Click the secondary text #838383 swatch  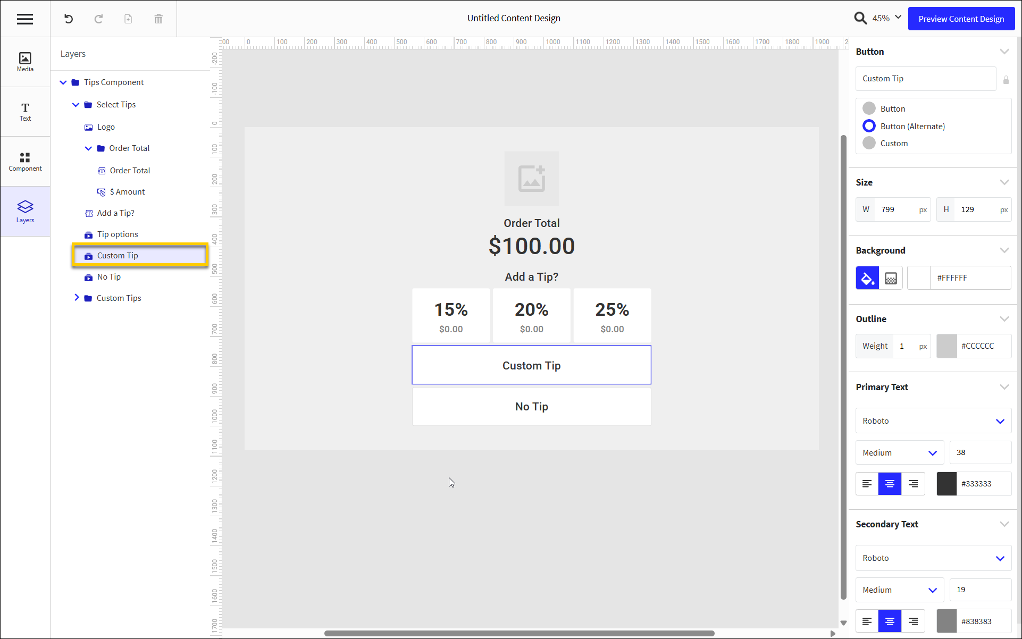point(946,621)
